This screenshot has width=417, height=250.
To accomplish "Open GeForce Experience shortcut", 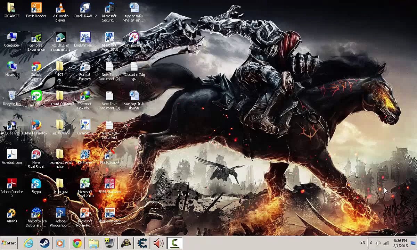I will [36, 42].
